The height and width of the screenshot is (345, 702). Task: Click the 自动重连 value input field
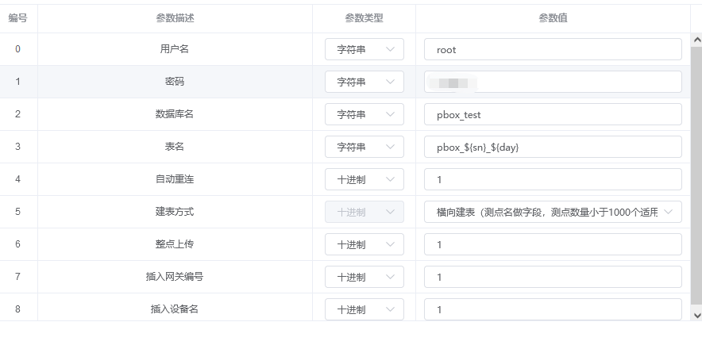(x=553, y=179)
